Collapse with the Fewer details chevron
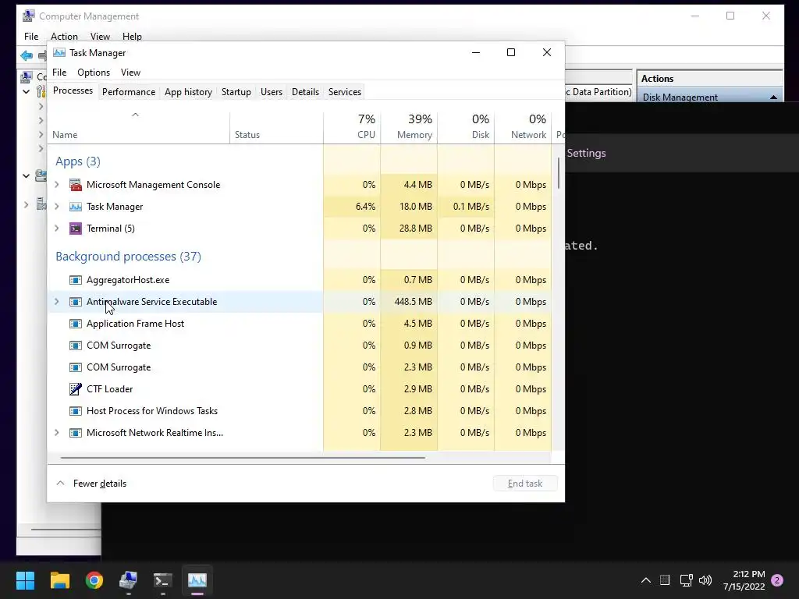 tap(60, 484)
